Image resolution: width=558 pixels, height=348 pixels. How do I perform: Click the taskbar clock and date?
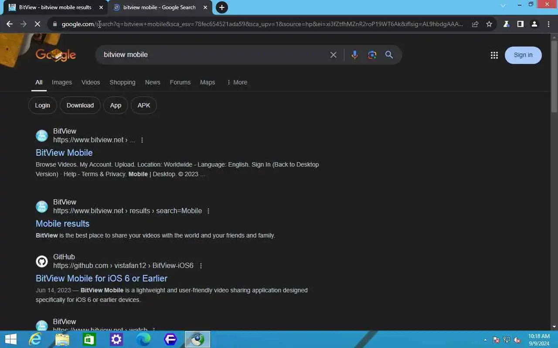point(539,340)
